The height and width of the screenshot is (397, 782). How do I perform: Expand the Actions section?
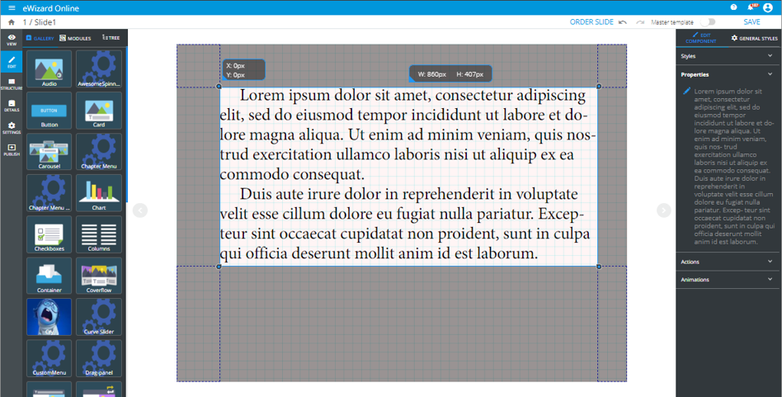click(x=728, y=262)
